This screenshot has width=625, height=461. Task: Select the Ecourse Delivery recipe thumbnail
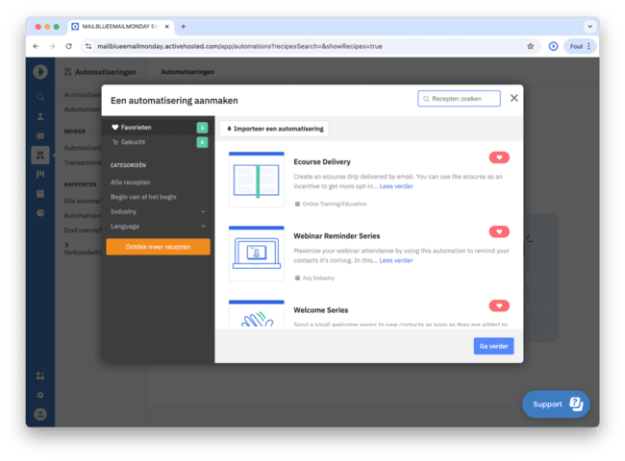pos(257,180)
